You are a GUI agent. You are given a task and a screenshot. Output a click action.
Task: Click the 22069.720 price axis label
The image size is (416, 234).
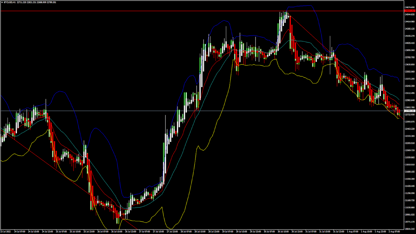pos(410,150)
